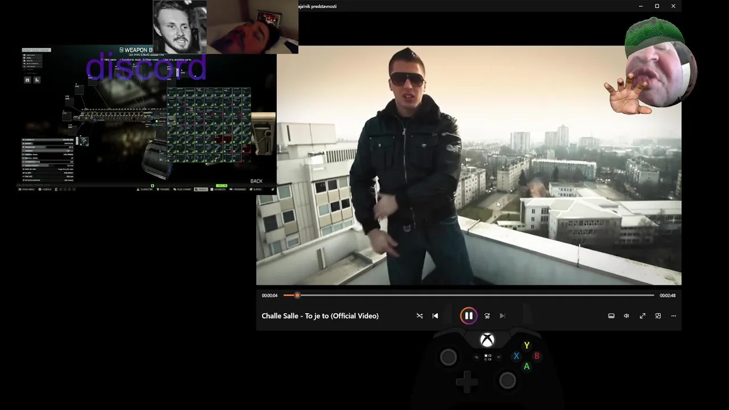
Task: Click the blue X button on controller
Action: pos(517,356)
